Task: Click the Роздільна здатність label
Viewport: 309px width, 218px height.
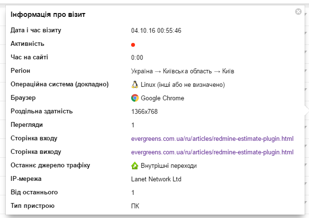Action: click(x=41, y=111)
